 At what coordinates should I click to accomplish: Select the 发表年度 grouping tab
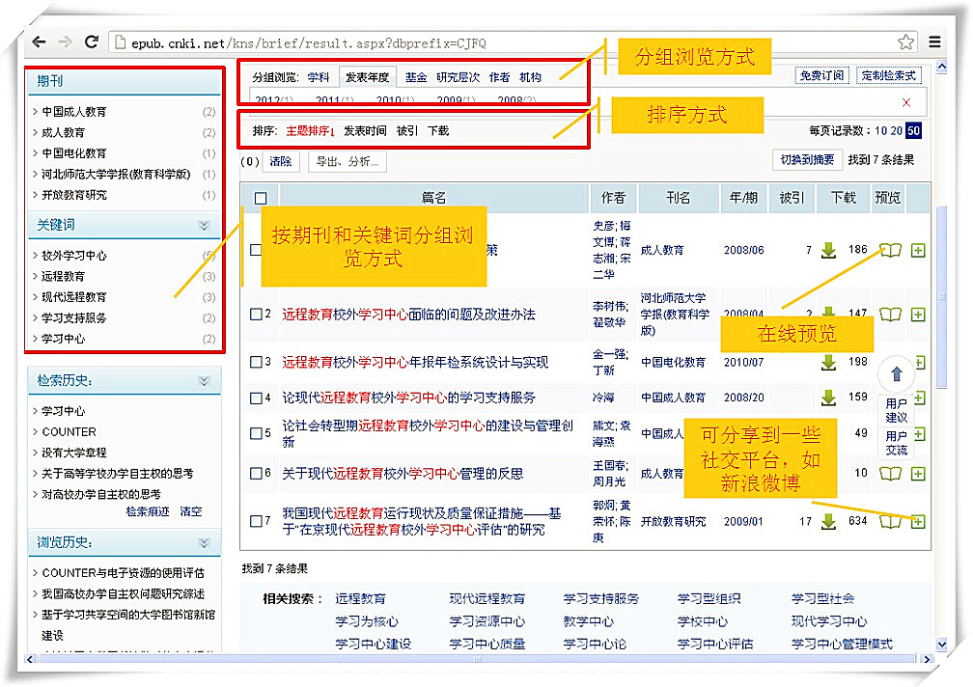368,77
